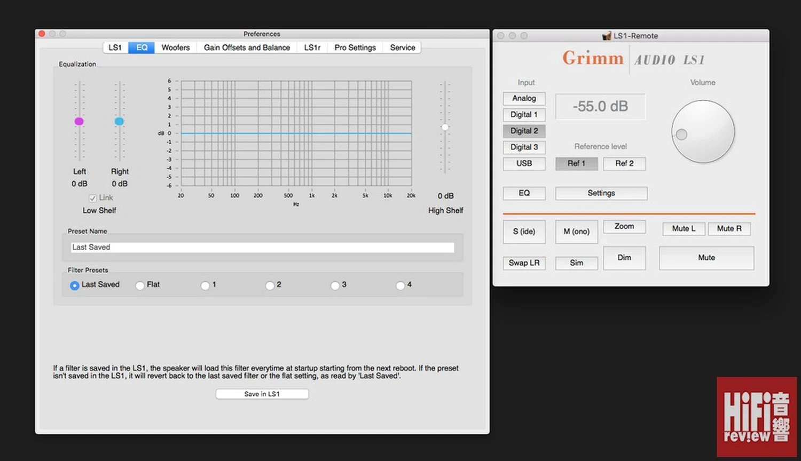Click the Volume knob
The height and width of the screenshot is (461, 801).
pyautogui.click(x=702, y=132)
